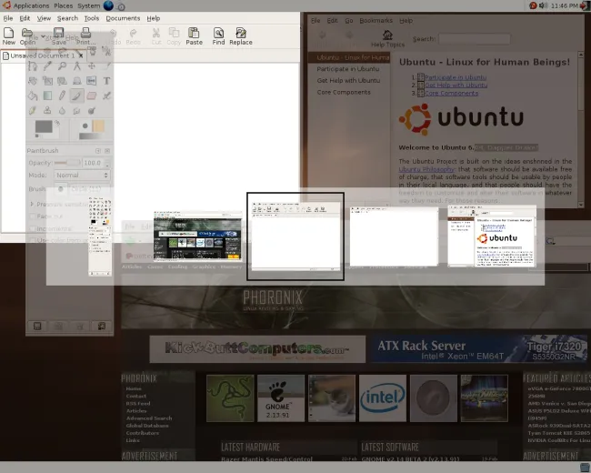Adjust the Opacity slider in GIMP Paintbrush options

pyautogui.click(x=67, y=163)
